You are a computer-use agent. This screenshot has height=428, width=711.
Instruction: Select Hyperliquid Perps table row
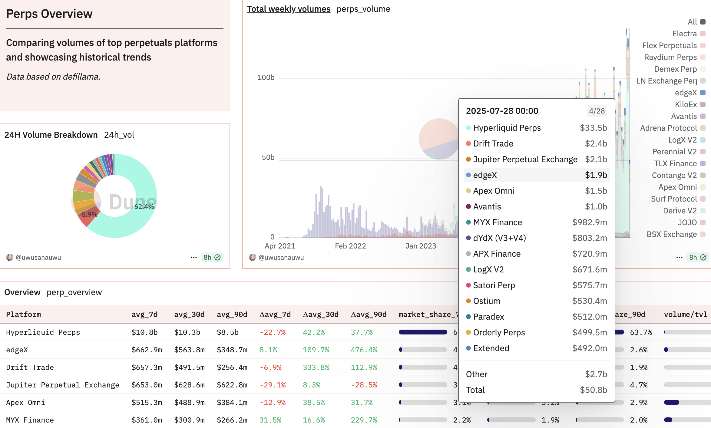click(43, 332)
